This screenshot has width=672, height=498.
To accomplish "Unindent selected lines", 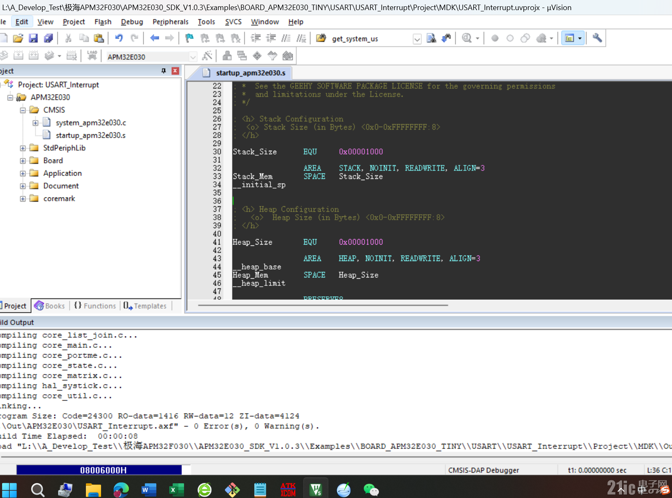I will 271,38.
